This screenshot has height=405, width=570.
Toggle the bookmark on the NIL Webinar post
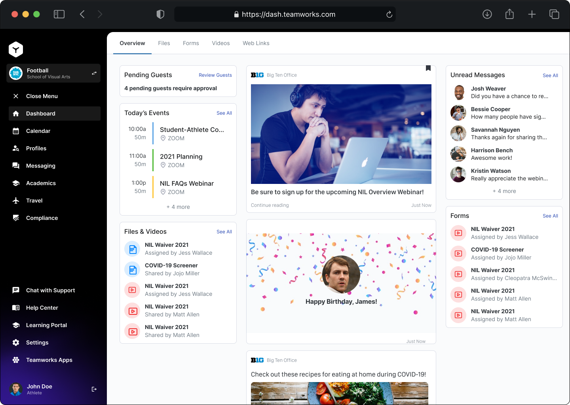tap(428, 68)
